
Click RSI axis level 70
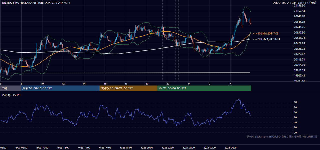[295, 107]
